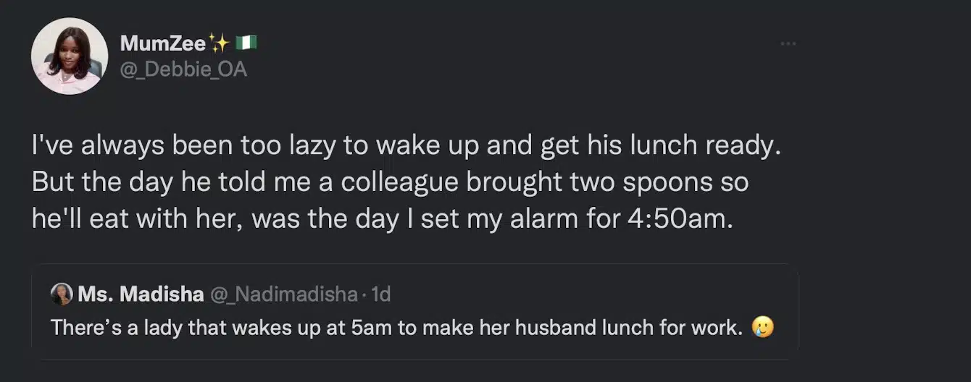Image resolution: width=971 pixels, height=382 pixels.
Task: Click the sparkles emoji beside MumZee
Action: [218, 44]
